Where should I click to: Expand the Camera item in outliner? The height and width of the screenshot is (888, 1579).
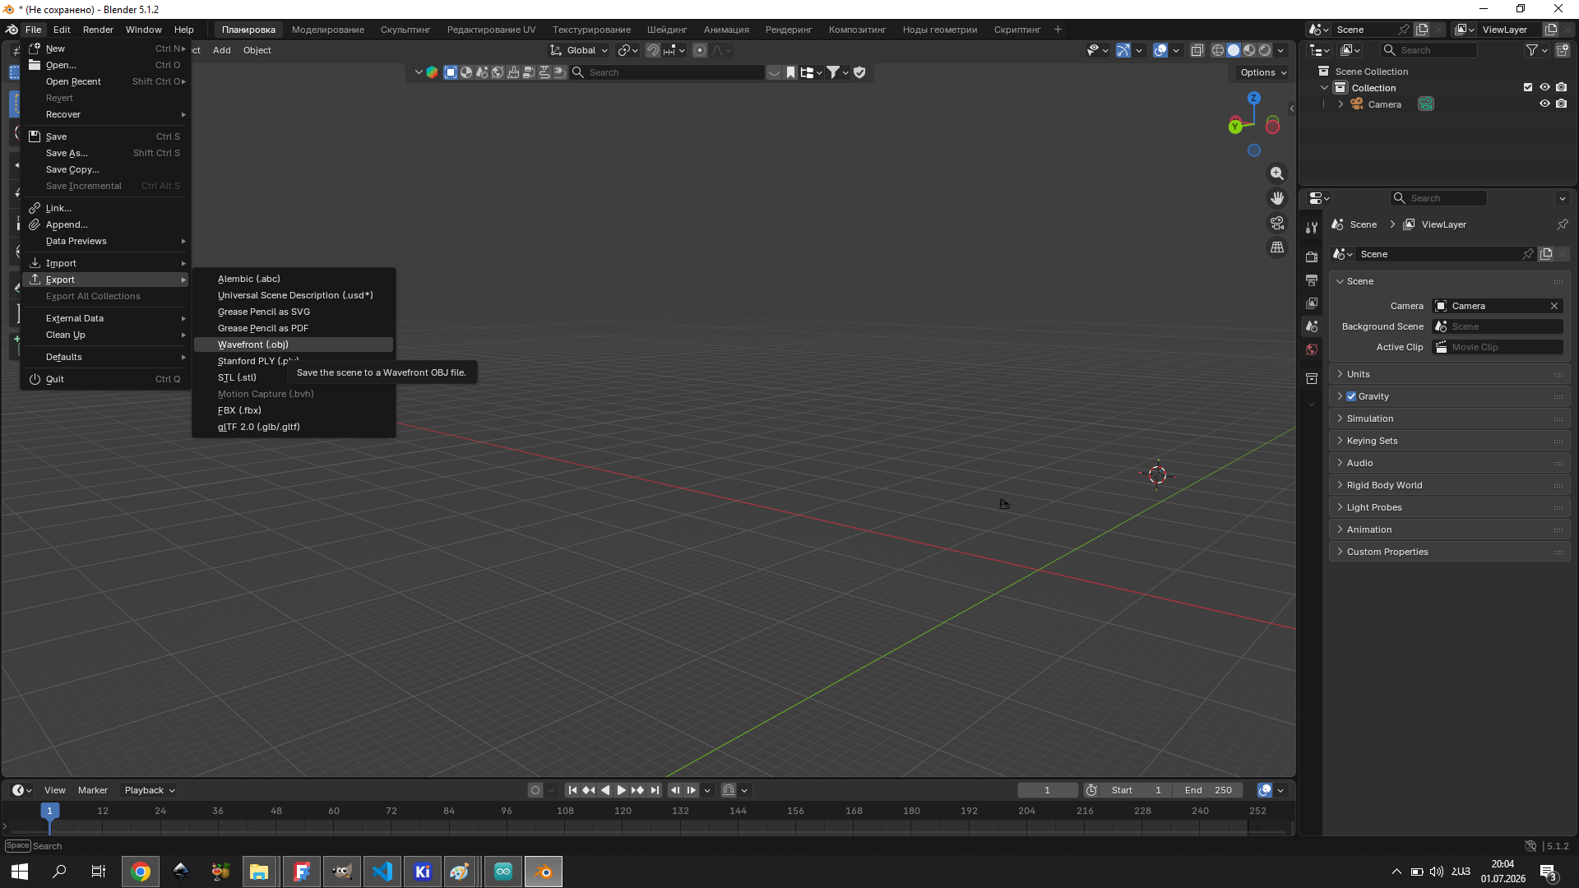click(x=1341, y=104)
